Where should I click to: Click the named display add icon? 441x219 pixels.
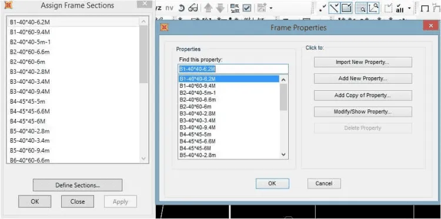pyautogui.click(x=262, y=8)
